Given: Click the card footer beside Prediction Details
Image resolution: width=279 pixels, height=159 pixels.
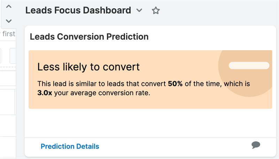Looking at the screenshot, I should (174, 146).
